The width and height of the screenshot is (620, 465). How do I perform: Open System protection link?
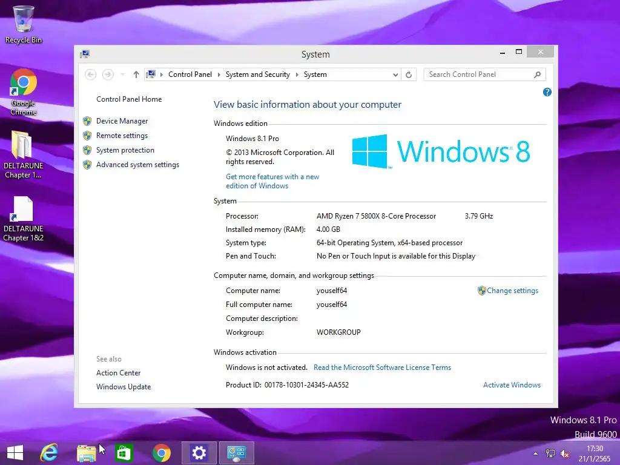[125, 150]
